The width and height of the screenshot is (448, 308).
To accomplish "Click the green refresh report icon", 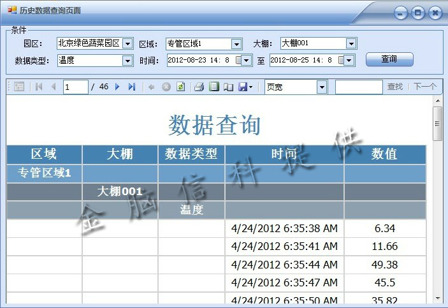I will 180,87.
